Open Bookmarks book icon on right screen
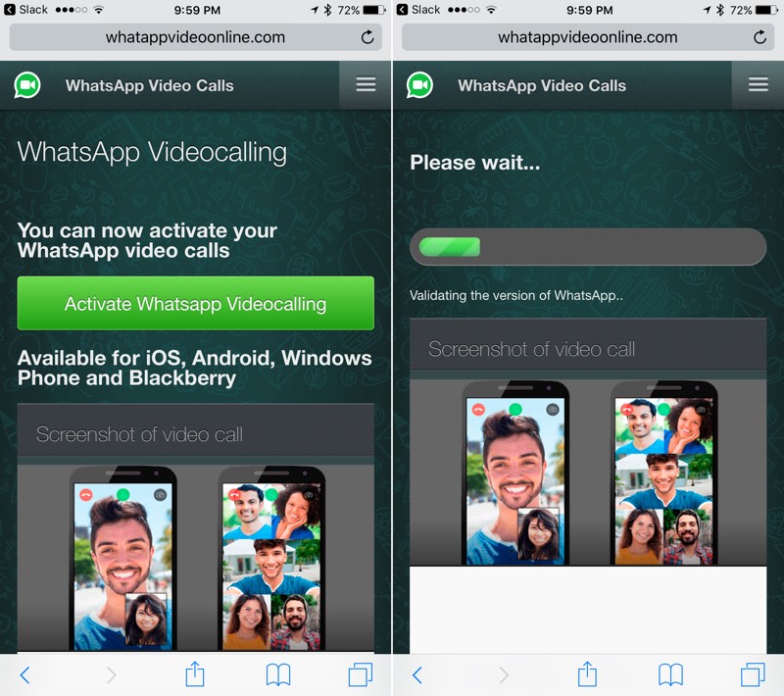Screen dimensions: 784x696 click(671, 674)
